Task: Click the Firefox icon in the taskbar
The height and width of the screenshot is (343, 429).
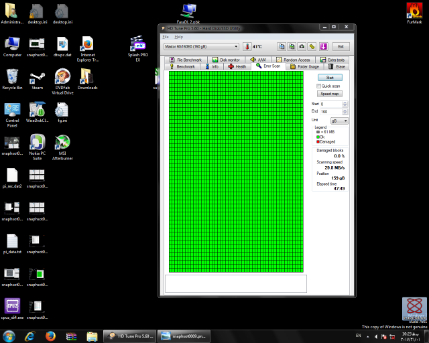Action: [51, 336]
